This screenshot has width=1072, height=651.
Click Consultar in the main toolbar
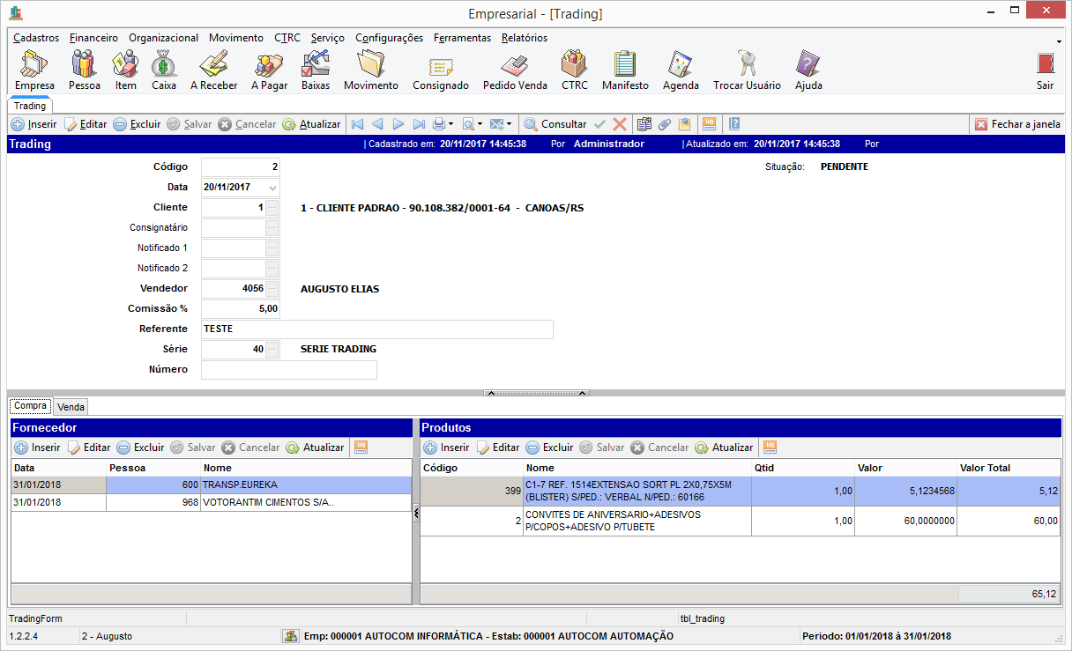[555, 124]
